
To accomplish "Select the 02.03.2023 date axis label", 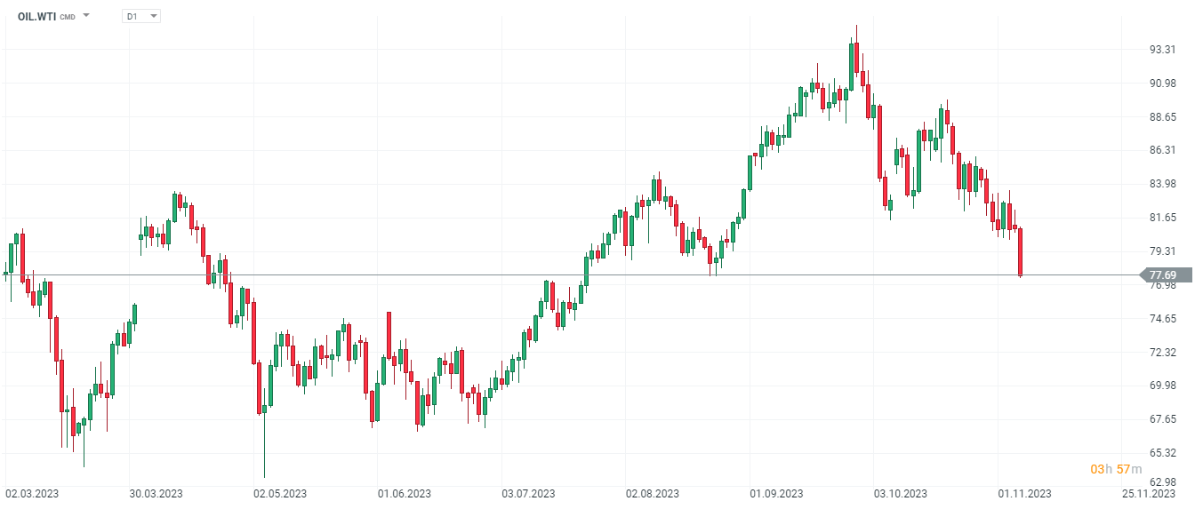I will tap(32, 494).
